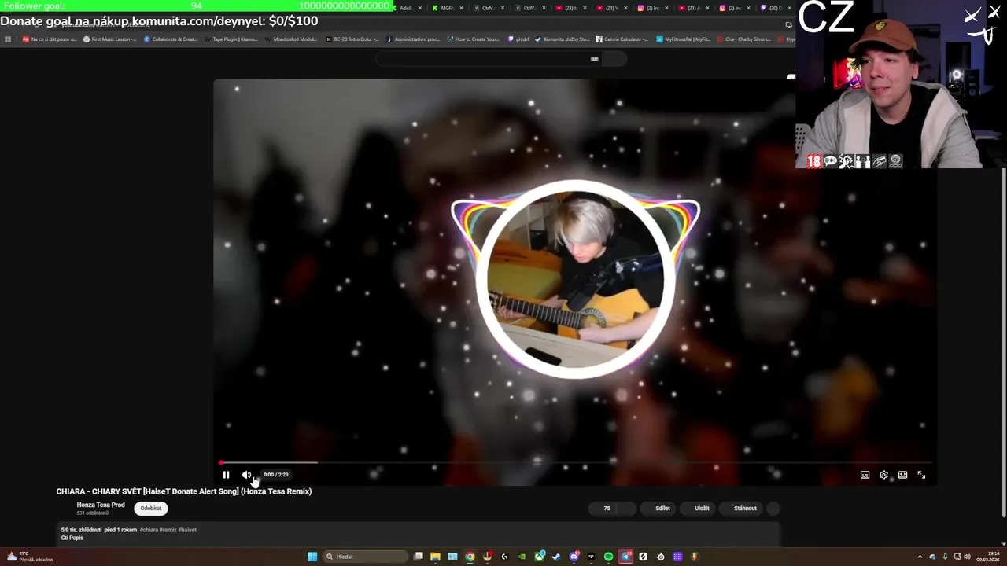Open the 'Collaborate & Creat...' bookmark
The height and width of the screenshot is (566, 1007).
pyautogui.click(x=171, y=39)
